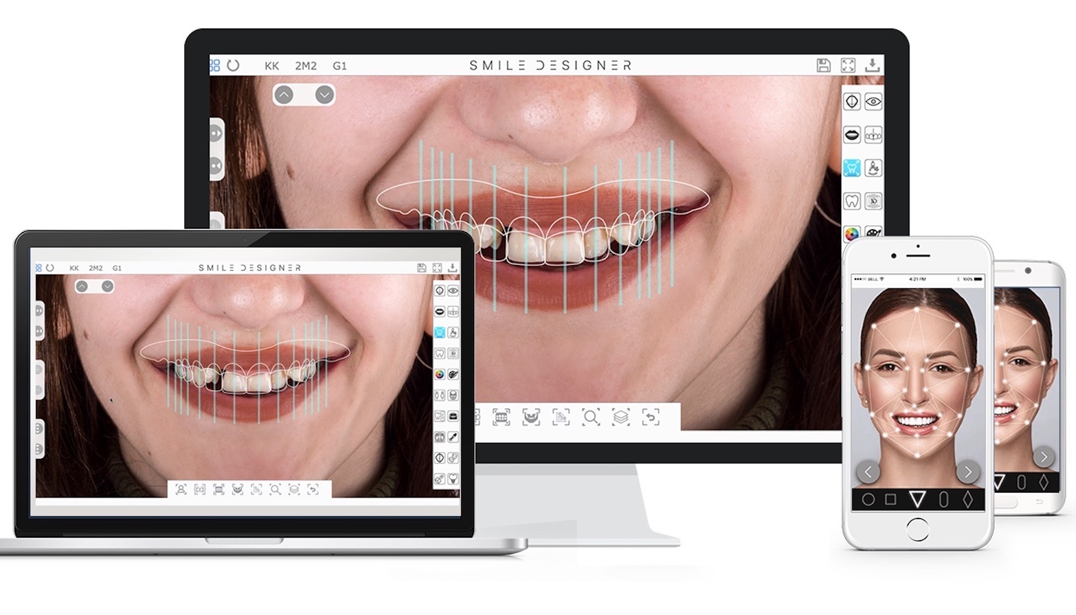Click the layers stack icon on desktop monitor
The height and width of the screenshot is (615, 1076).
pos(620,418)
